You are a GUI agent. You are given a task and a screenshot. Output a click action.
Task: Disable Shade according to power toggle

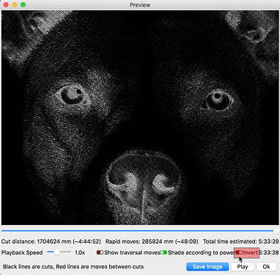[x=163, y=252]
